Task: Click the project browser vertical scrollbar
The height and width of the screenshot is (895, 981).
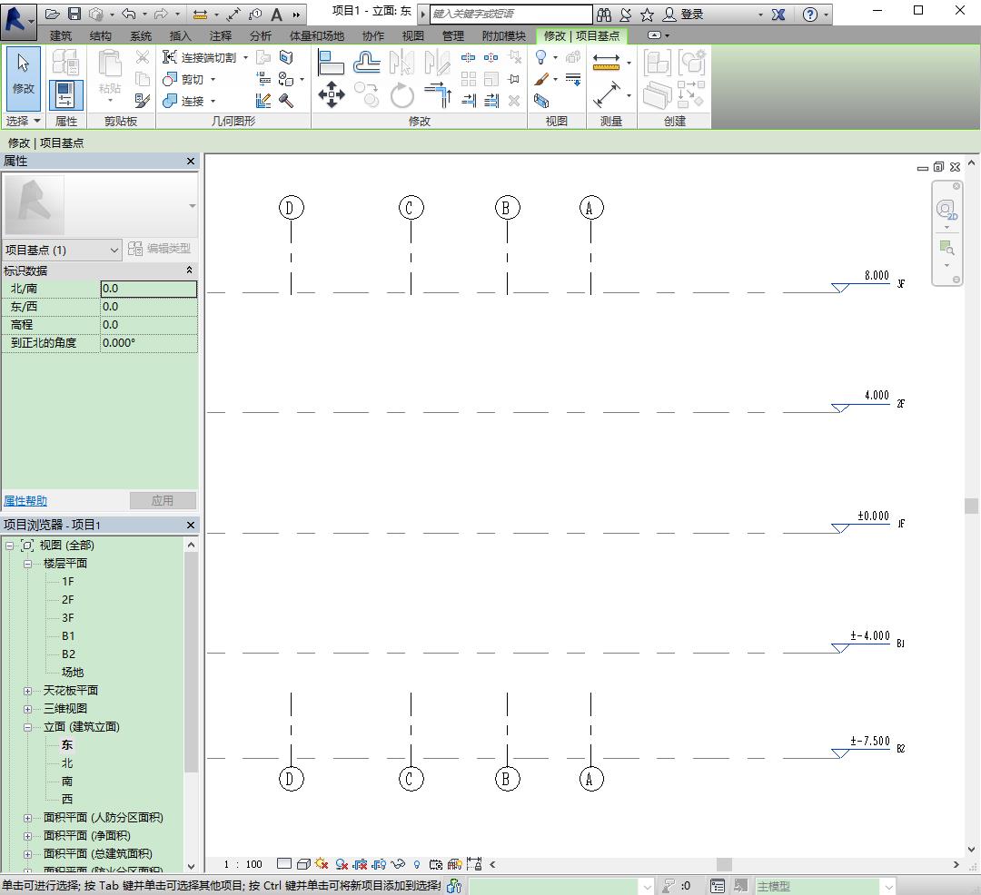Action: pos(191,663)
